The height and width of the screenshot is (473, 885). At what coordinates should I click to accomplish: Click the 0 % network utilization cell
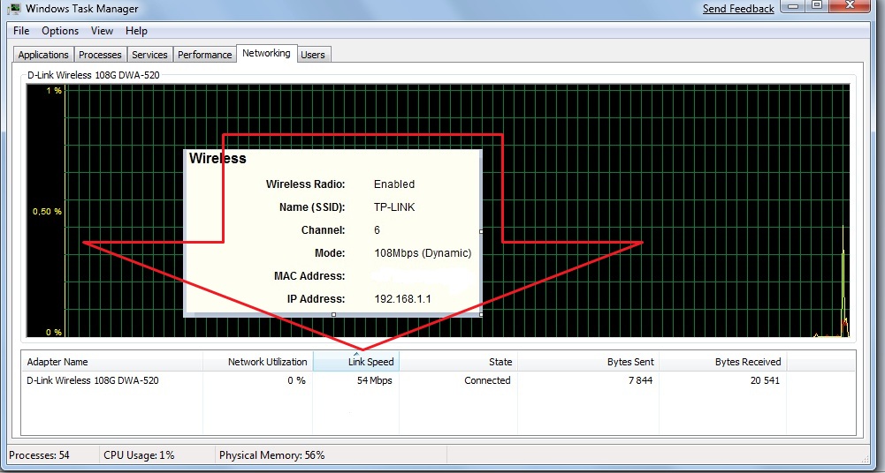click(296, 380)
